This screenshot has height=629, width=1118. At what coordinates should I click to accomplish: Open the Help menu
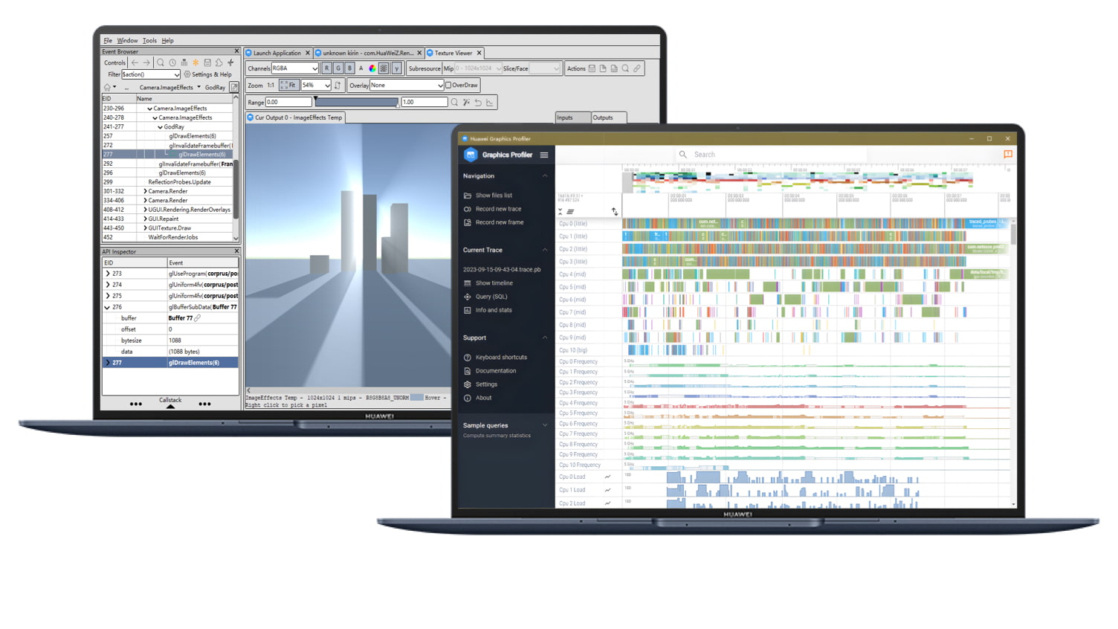point(167,41)
